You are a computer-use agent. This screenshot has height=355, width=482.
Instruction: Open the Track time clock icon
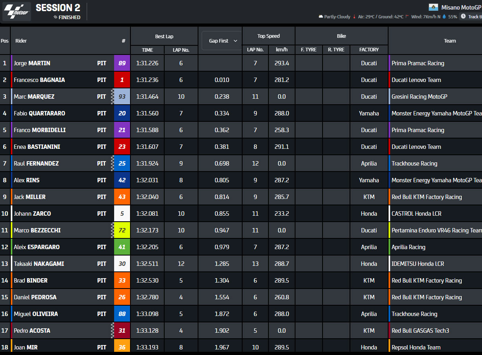tap(463, 17)
